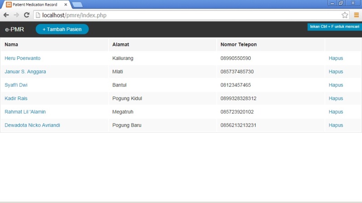Viewport: 362px width, 203px height.
Task: Open patient Dewadota Nicko Avriandi
Action: click(32, 125)
